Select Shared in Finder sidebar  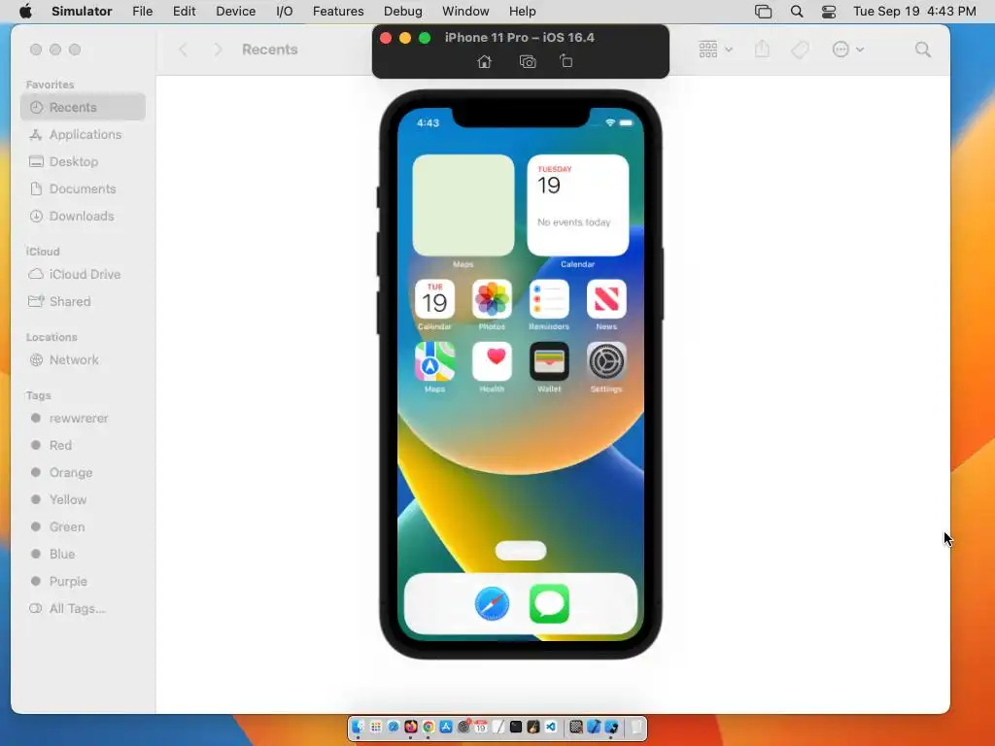(x=83, y=301)
